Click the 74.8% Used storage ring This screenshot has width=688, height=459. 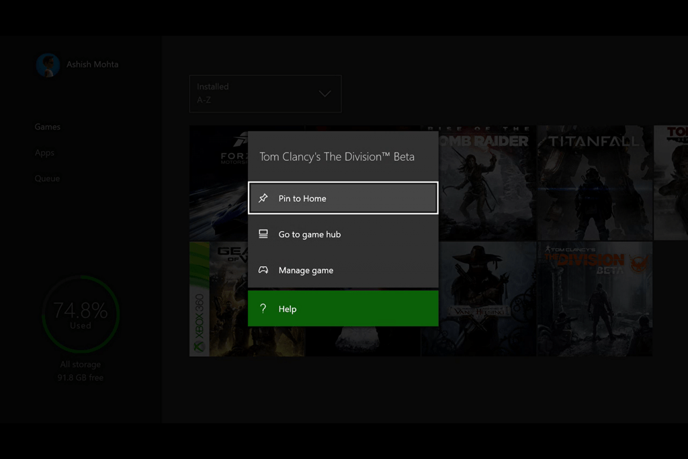pyautogui.click(x=81, y=314)
